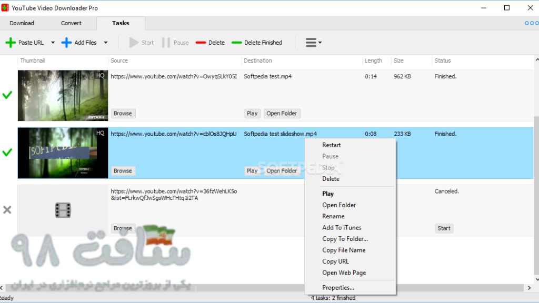The image size is (539, 303).
Task: Click the first forest video thumbnail
Action: [x=63, y=96]
